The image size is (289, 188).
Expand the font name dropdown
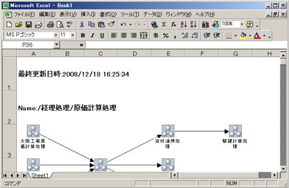click(56, 35)
